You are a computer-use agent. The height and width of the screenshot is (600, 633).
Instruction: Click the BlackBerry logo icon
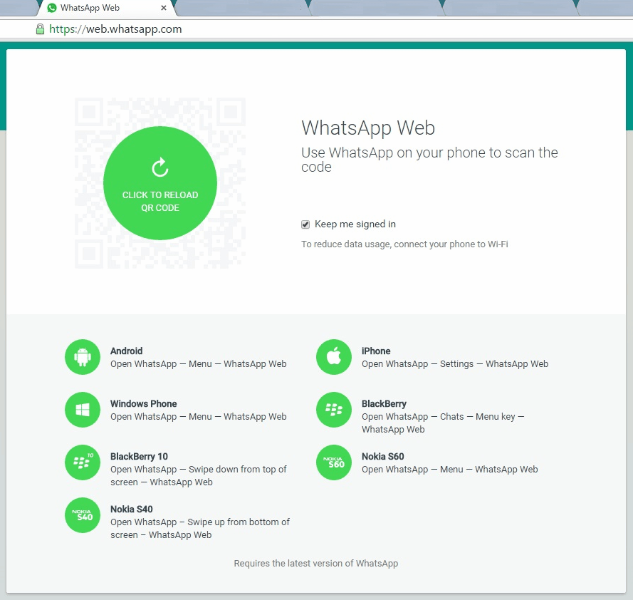[x=334, y=410]
